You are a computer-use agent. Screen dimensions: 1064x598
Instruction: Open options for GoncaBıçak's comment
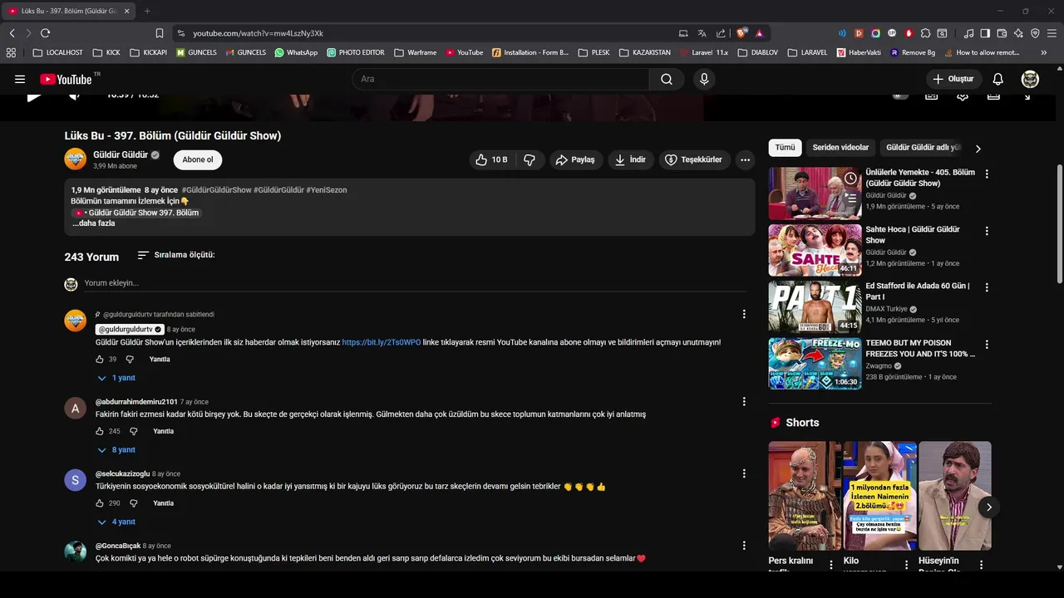[744, 546]
